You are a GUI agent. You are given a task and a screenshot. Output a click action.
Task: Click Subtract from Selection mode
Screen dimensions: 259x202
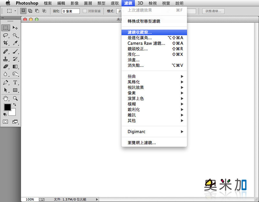pyautogui.click(x=37, y=11)
